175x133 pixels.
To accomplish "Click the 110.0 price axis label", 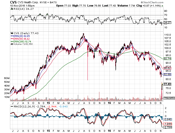I will point(167,35).
